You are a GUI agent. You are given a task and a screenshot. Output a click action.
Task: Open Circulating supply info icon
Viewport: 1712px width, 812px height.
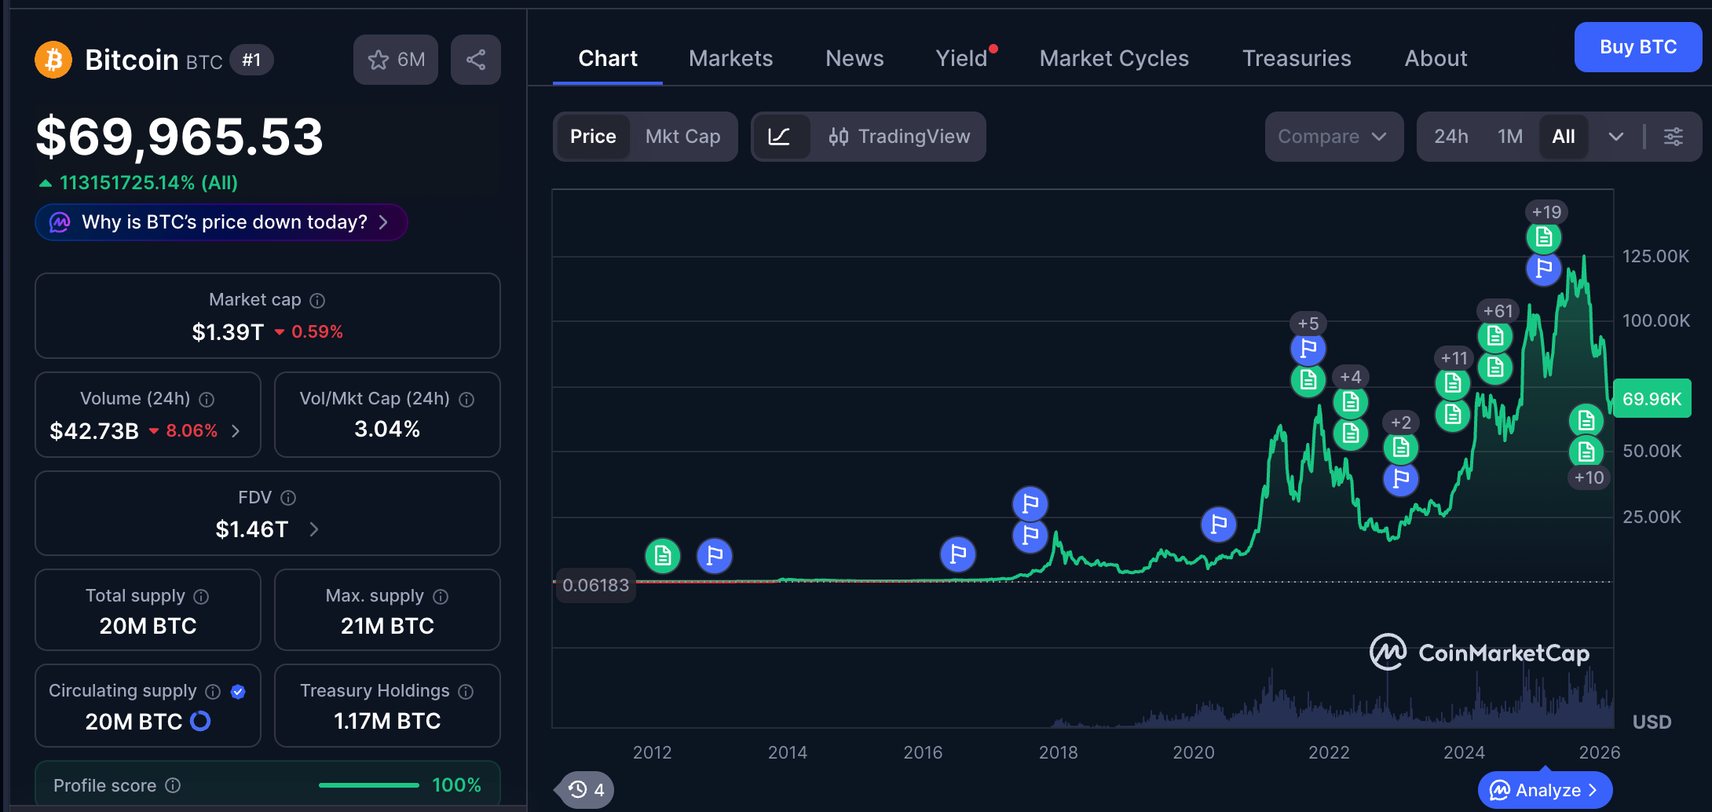[x=213, y=691]
